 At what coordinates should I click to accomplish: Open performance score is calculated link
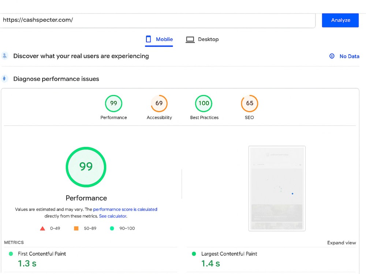pyautogui.click(x=125, y=209)
